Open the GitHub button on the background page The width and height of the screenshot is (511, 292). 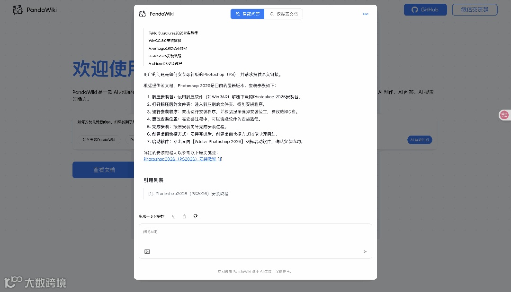click(425, 10)
